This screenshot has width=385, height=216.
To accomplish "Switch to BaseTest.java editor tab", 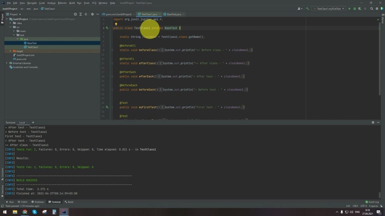I will coord(174,14).
